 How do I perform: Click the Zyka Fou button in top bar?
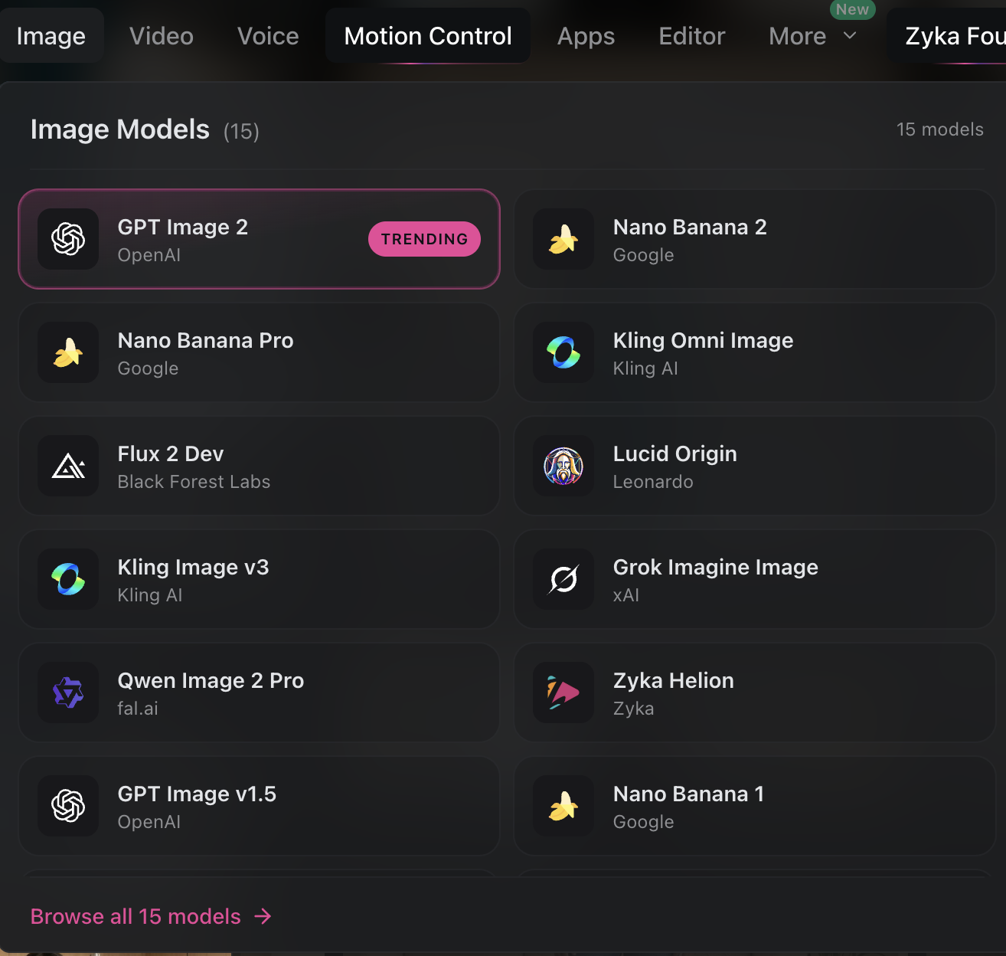click(948, 36)
